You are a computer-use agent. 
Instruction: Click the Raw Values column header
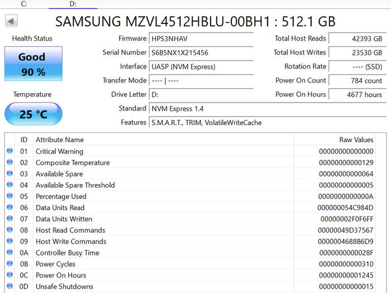point(335,140)
